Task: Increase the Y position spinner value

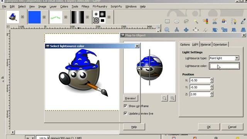Action: coord(212,86)
